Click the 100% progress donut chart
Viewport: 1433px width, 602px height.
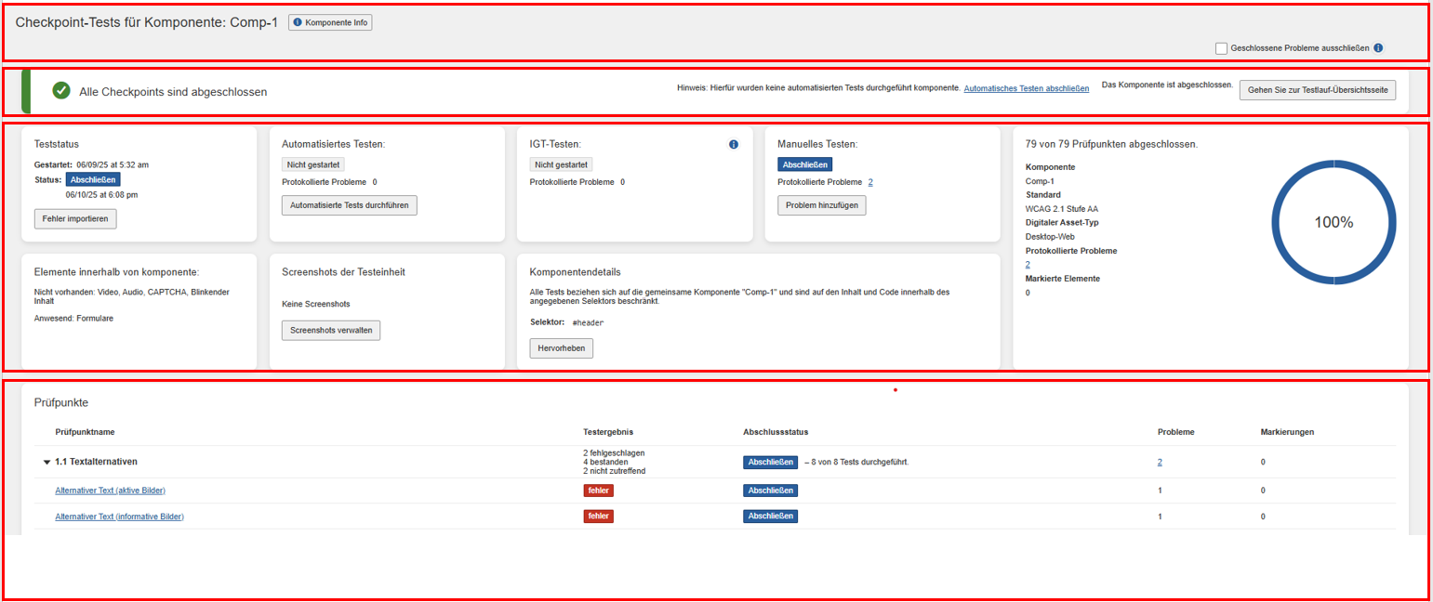click(1333, 222)
